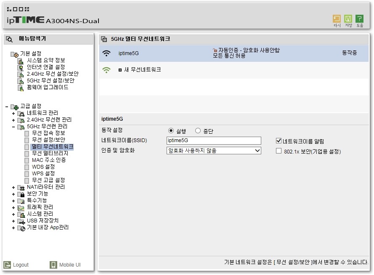
Task: Click the NAT/라우터 관리 folder icon
Action: (21, 188)
